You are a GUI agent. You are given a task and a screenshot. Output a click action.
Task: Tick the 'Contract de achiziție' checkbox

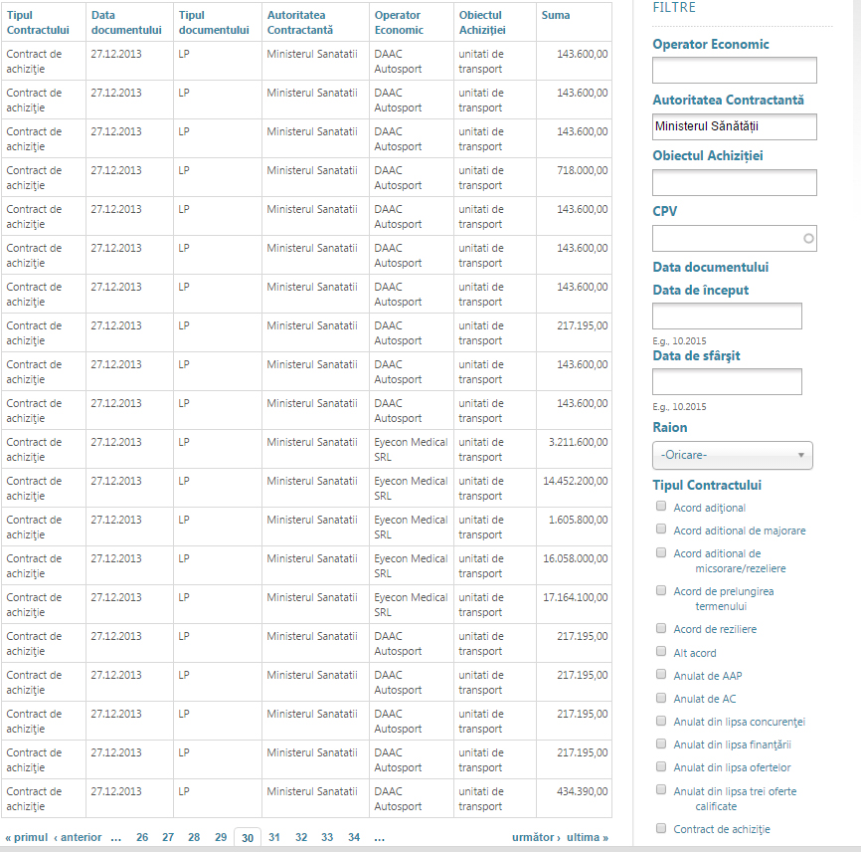tap(661, 828)
